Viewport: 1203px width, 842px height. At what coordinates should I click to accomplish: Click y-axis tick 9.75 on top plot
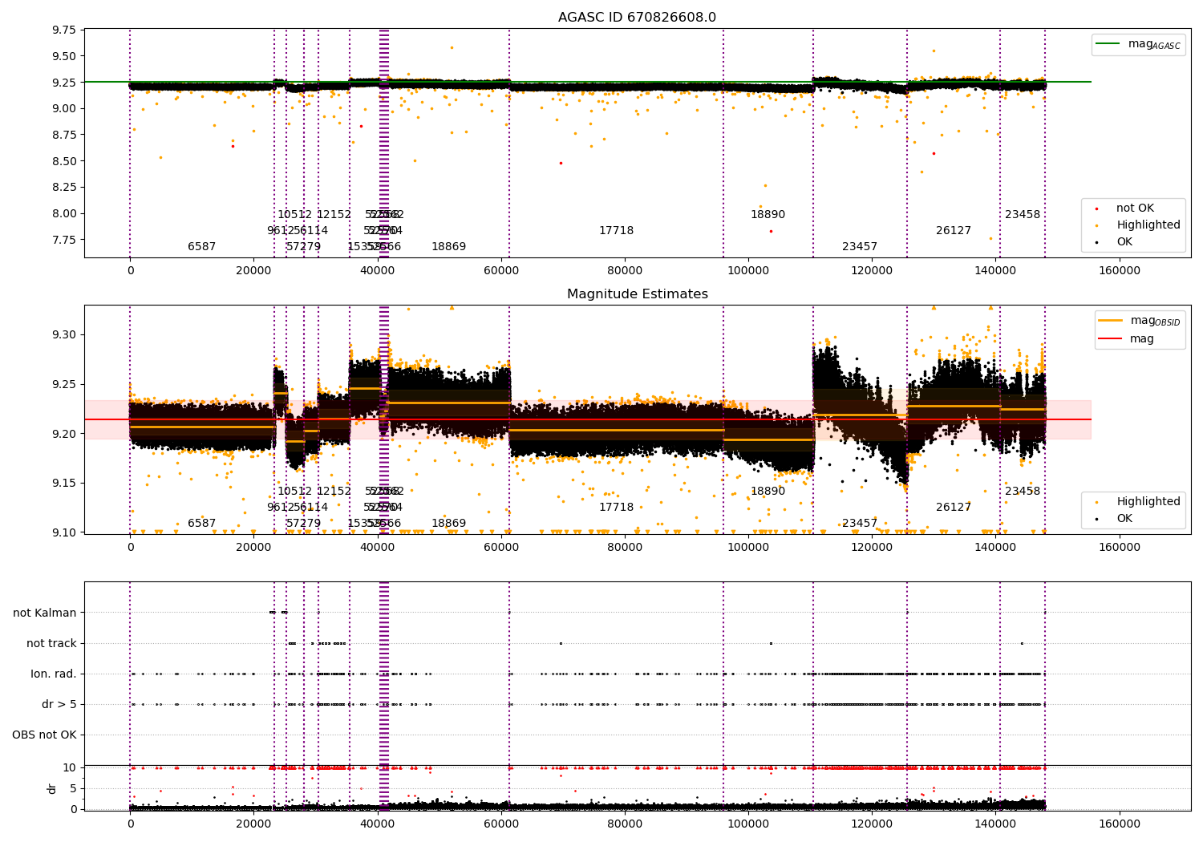(64, 30)
